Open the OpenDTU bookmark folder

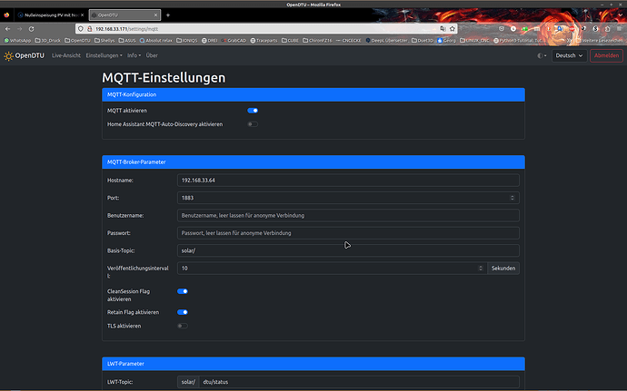[x=77, y=40]
